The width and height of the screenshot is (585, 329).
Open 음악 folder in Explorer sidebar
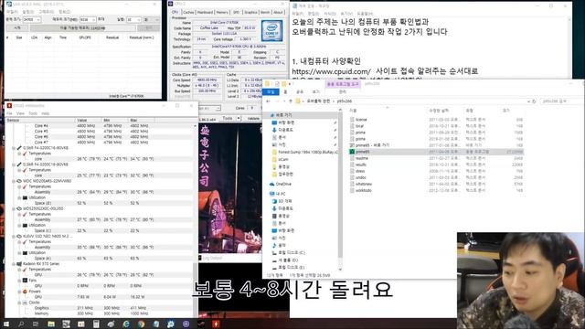coord(279,245)
